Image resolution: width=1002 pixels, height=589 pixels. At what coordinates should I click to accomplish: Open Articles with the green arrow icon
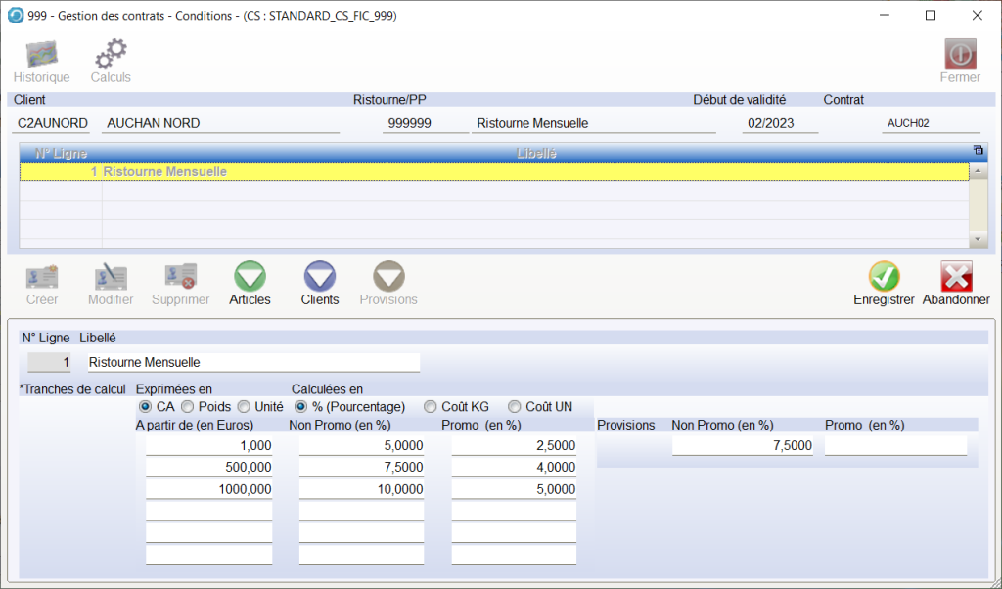[250, 277]
